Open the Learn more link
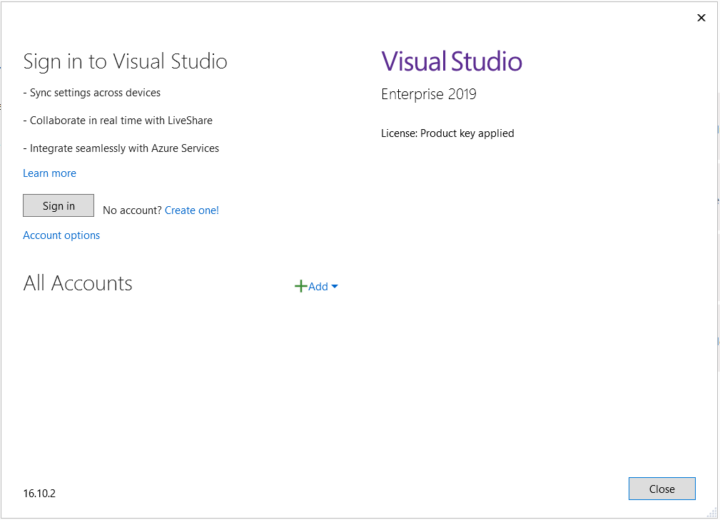The height and width of the screenshot is (520, 720). (49, 173)
